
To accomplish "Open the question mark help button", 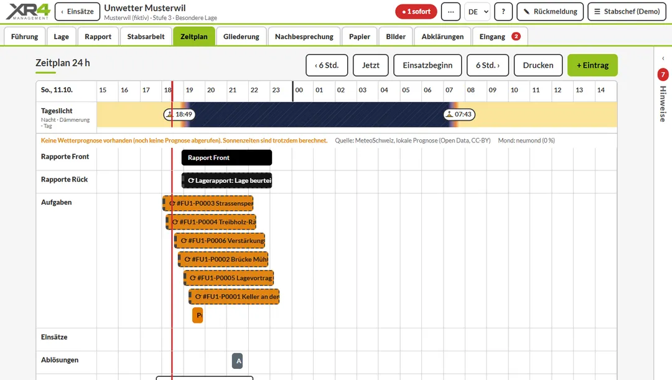I will (503, 12).
